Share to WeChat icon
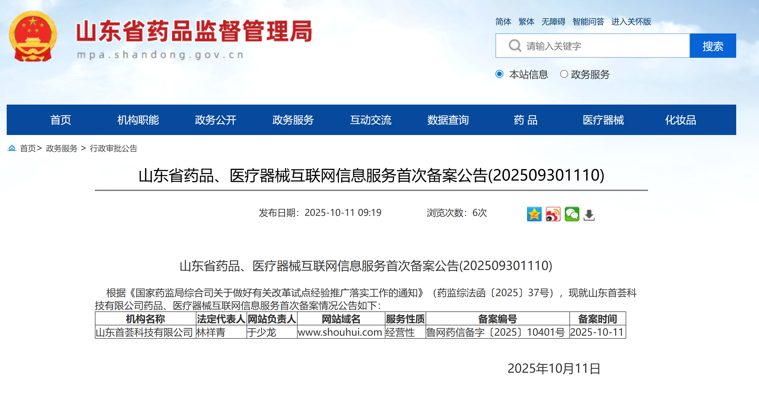 pyautogui.click(x=572, y=214)
